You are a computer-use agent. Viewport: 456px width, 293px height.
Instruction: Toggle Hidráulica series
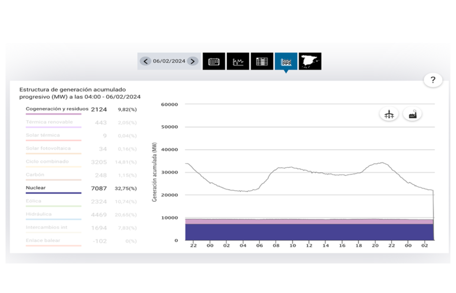click(53, 215)
